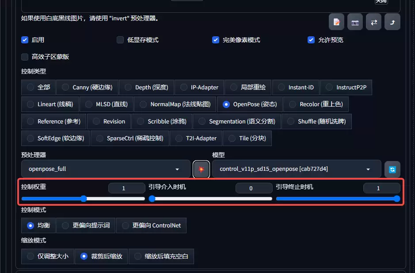
Task: Enable 低显存模式 mode
Action: click(120, 40)
